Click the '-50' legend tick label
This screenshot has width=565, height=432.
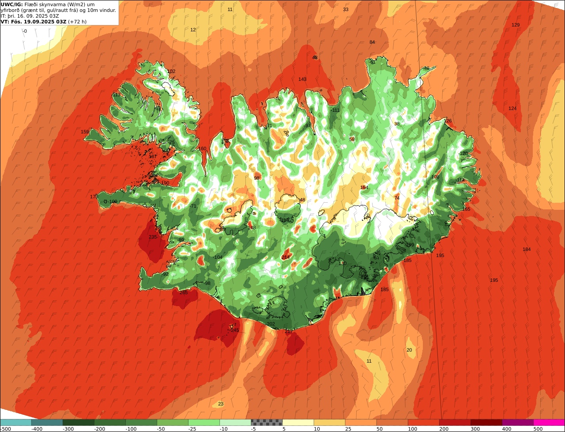pyautogui.click(x=162, y=429)
